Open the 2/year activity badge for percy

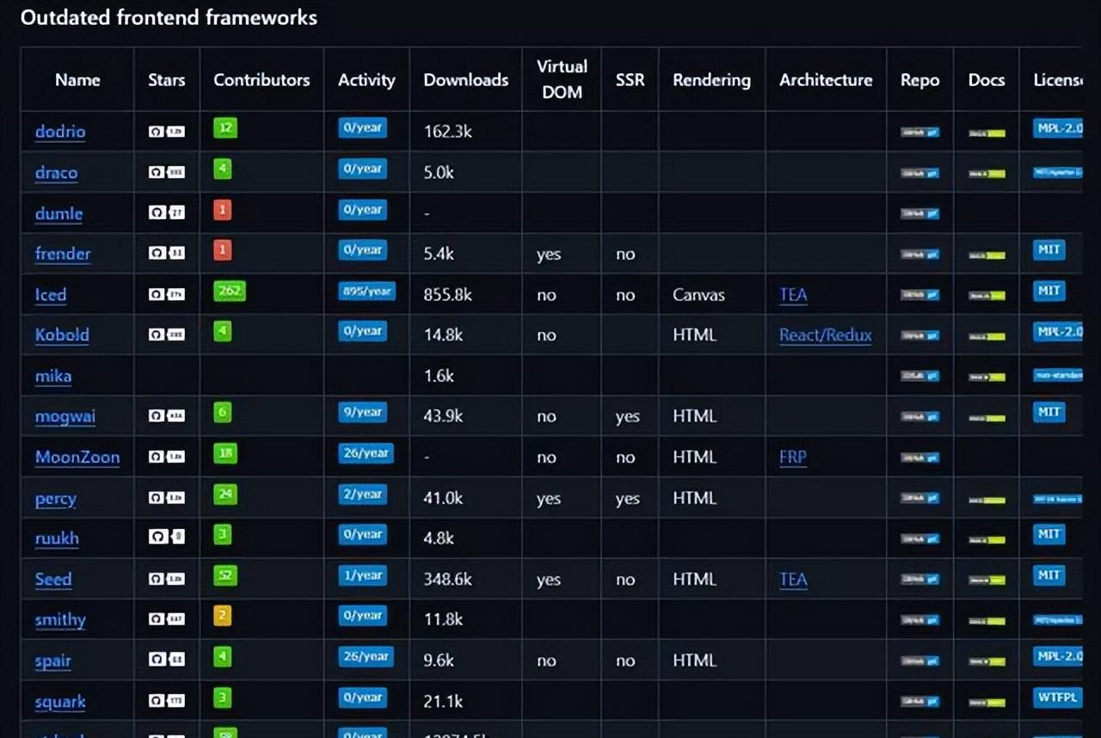click(363, 494)
